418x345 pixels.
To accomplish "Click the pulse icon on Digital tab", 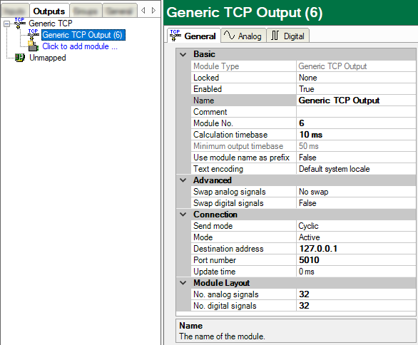I will click(x=275, y=36).
